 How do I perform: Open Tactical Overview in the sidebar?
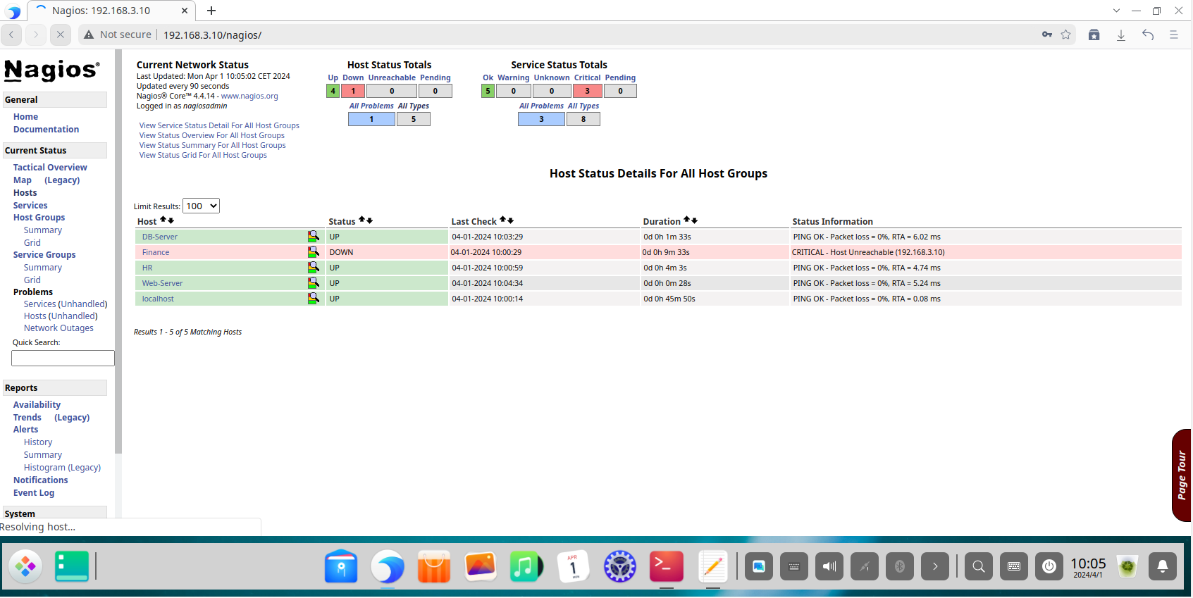(x=50, y=168)
